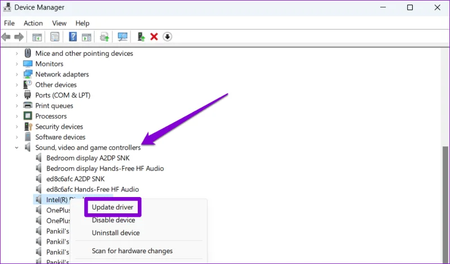The height and width of the screenshot is (264, 450).
Task: Select ed8c6afc A2DP SNK device
Action: (x=75, y=178)
